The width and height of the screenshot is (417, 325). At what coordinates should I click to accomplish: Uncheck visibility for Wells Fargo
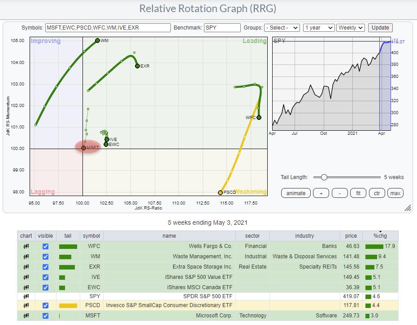click(x=45, y=246)
